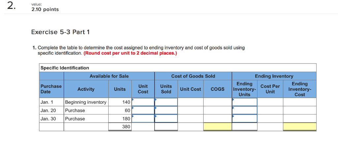Select Units Sold cell in Jan. 1 row

point(166,102)
